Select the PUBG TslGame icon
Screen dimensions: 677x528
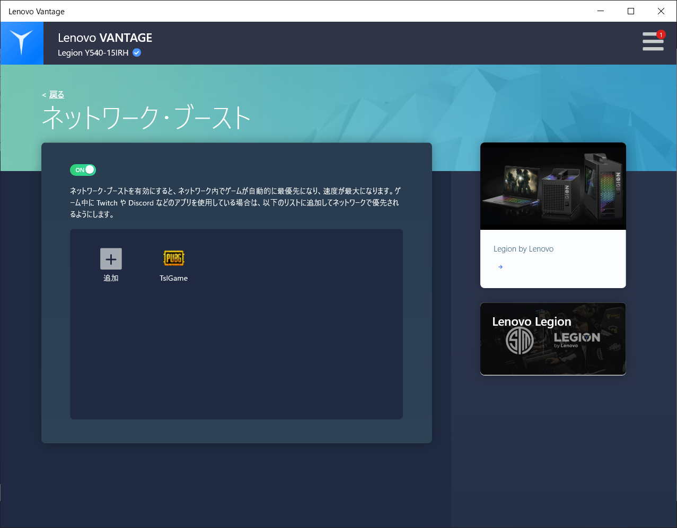[174, 258]
